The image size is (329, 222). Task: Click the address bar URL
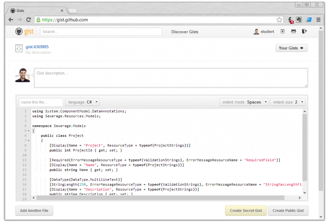pyautogui.click(x=65, y=20)
